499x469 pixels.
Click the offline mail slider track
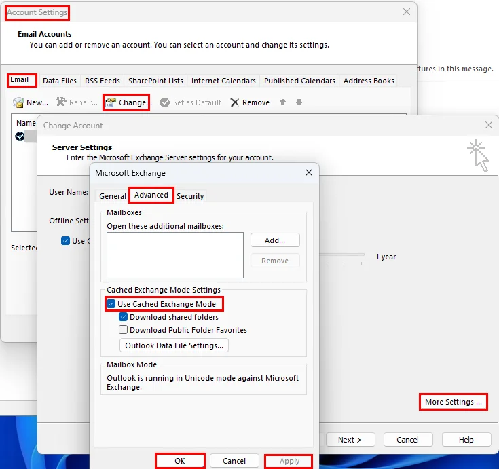342,255
